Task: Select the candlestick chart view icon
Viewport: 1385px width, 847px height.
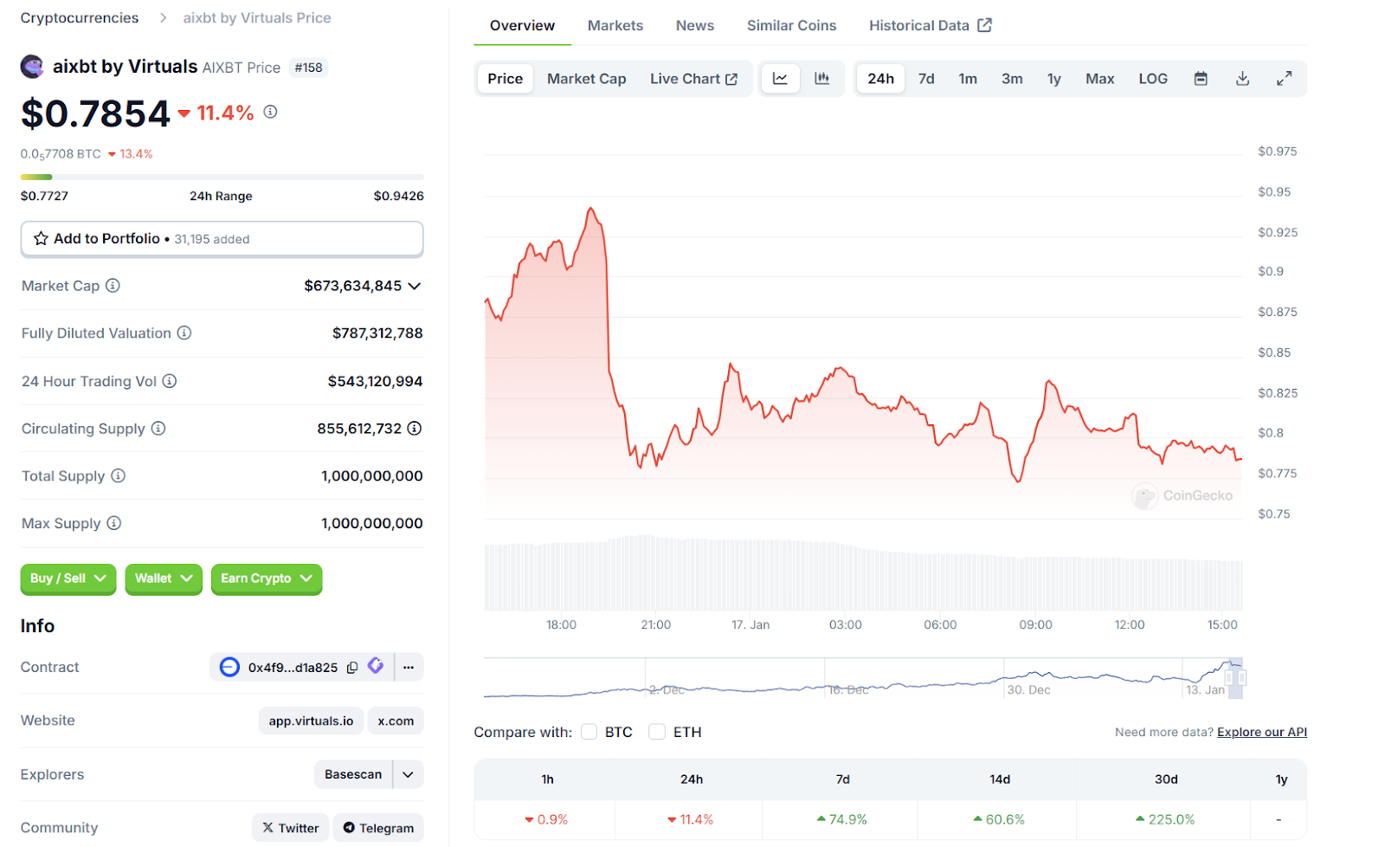Action: (x=821, y=79)
